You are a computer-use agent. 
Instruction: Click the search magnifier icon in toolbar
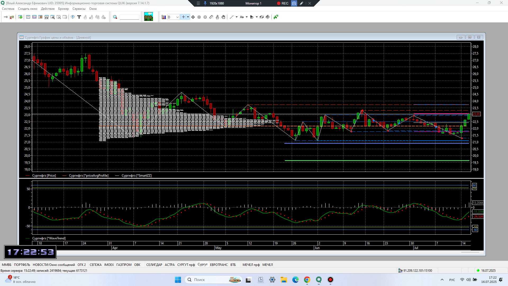tap(115, 17)
